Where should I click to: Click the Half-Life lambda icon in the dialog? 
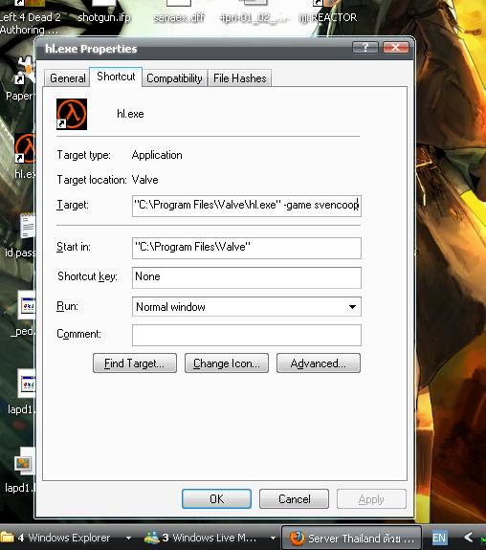(72, 114)
